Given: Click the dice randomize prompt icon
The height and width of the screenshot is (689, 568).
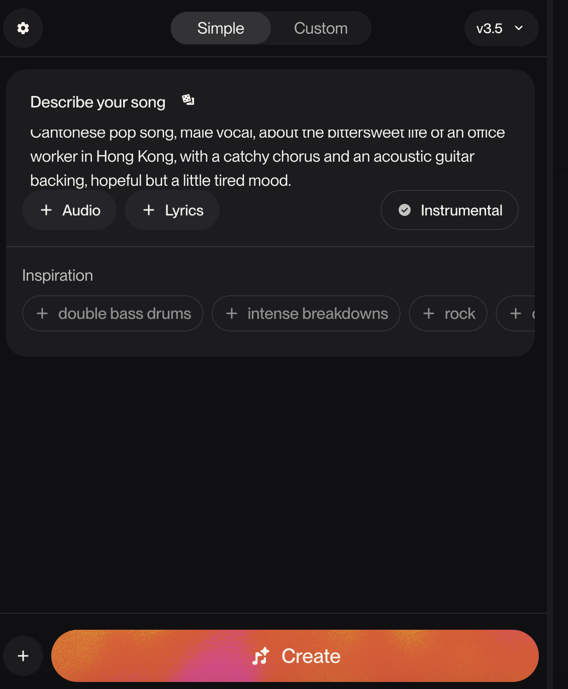Looking at the screenshot, I should pyautogui.click(x=188, y=100).
